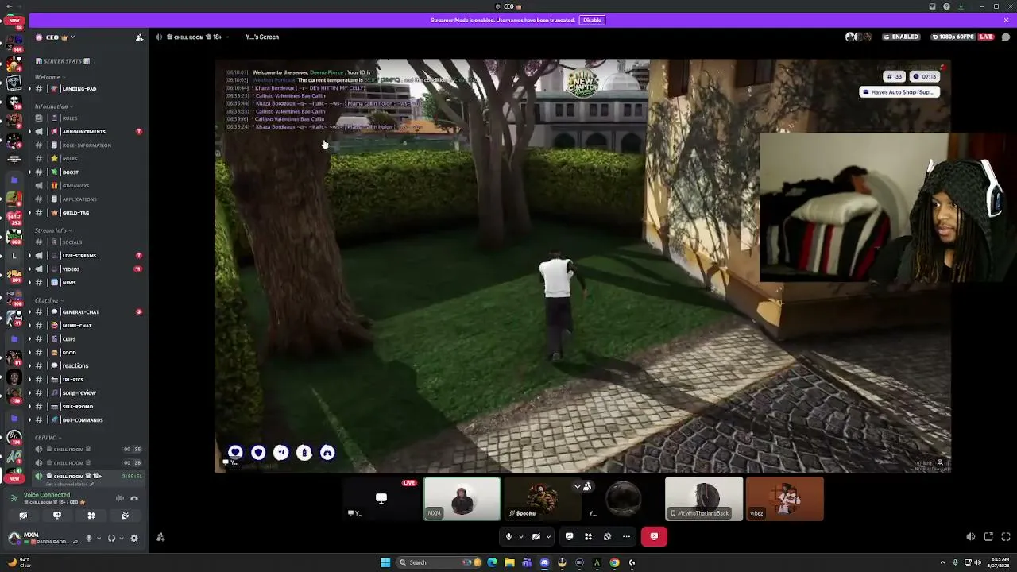Image resolution: width=1017 pixels, height=572 pixels.
Task: Open Google Chrome from the taskbar
Action: 614,562
